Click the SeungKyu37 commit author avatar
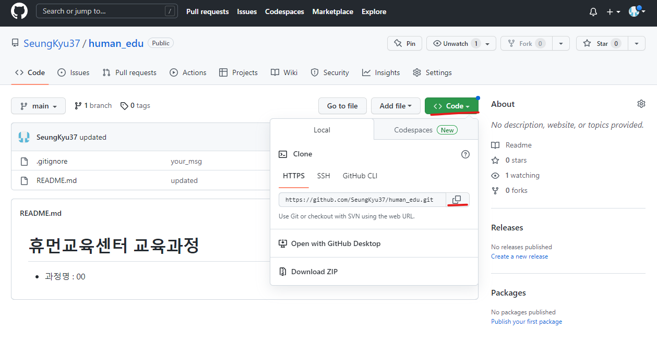This screenshot has height=343, width=657. (24, 137)
